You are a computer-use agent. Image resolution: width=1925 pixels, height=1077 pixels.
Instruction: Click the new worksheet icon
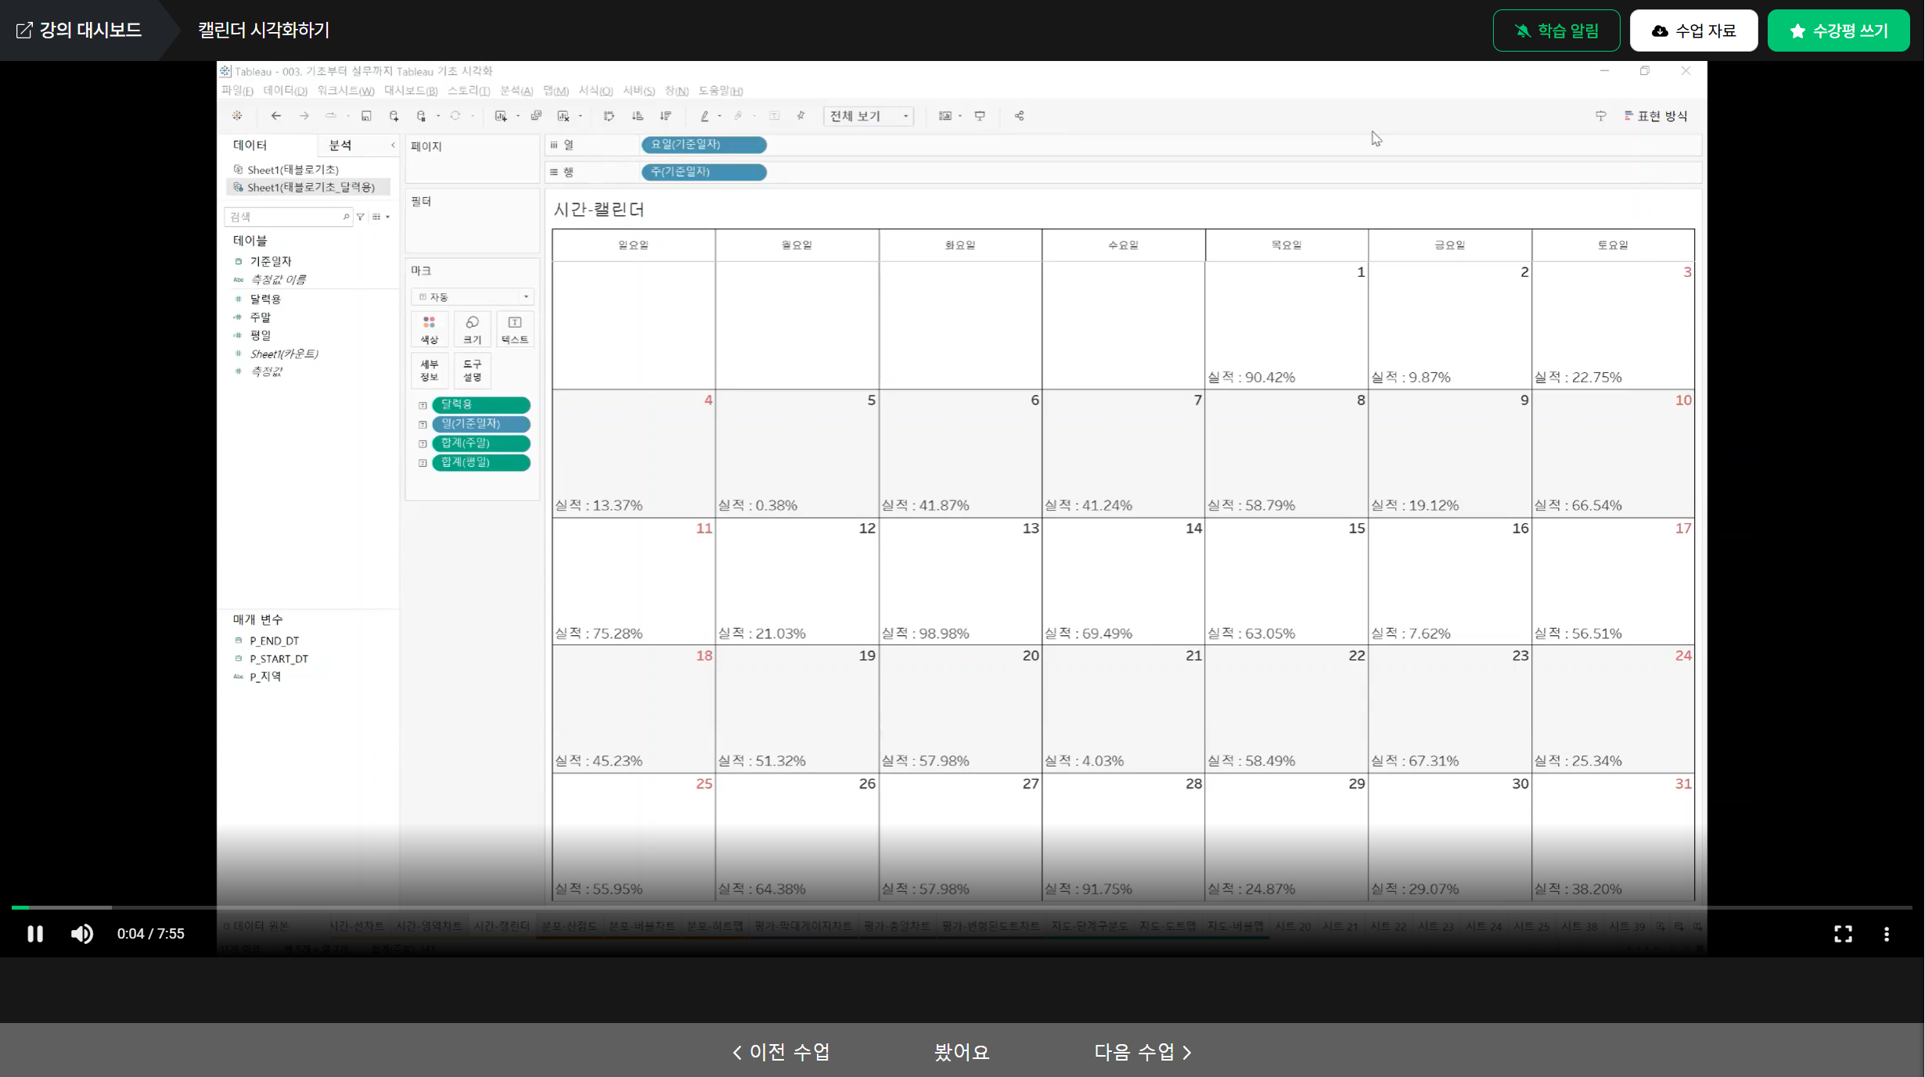click(501, 116)
